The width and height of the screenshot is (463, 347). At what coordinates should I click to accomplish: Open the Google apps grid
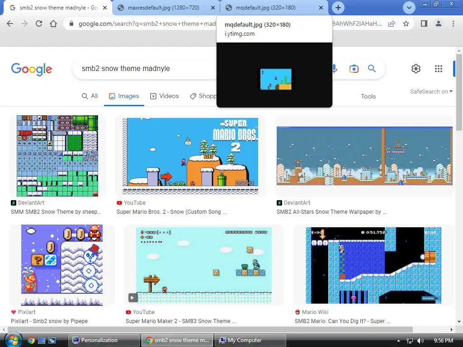coord(439,69)
